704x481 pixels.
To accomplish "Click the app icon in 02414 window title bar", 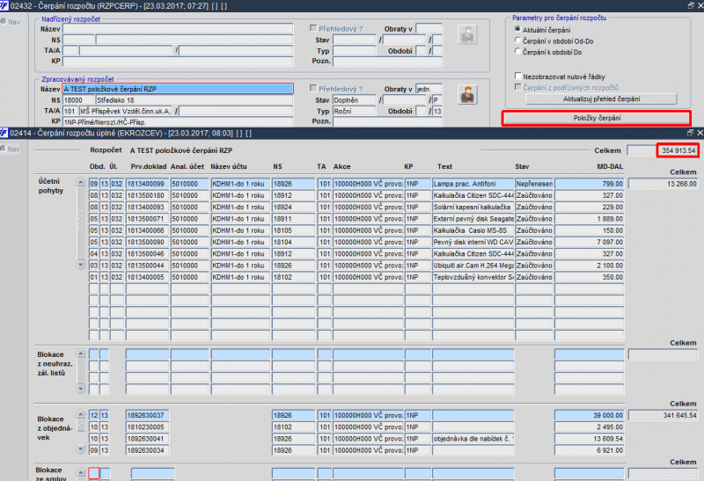I will (x=4, y=133).
